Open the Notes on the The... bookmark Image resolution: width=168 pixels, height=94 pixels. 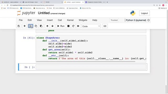point(86,8)
